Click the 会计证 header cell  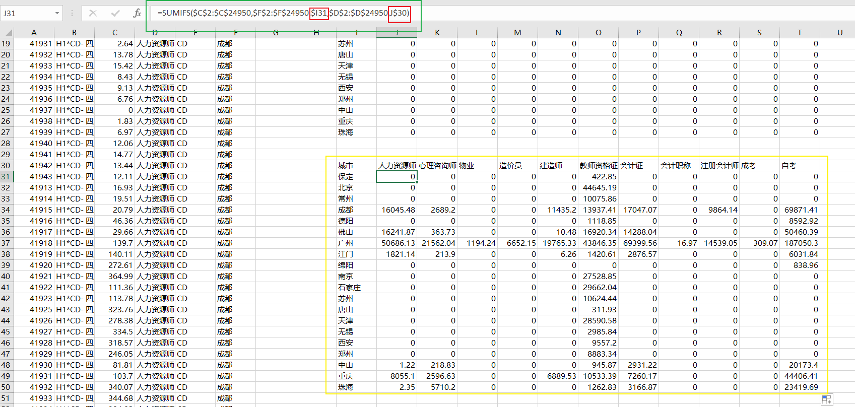[x=639, y=166]
